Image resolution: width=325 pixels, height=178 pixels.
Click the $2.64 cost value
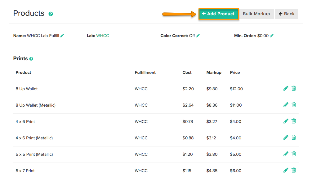pos(188,105)
